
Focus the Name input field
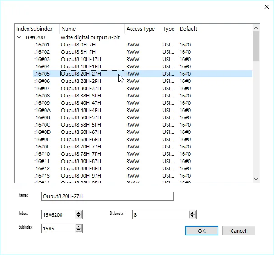[x=107, y=196]
